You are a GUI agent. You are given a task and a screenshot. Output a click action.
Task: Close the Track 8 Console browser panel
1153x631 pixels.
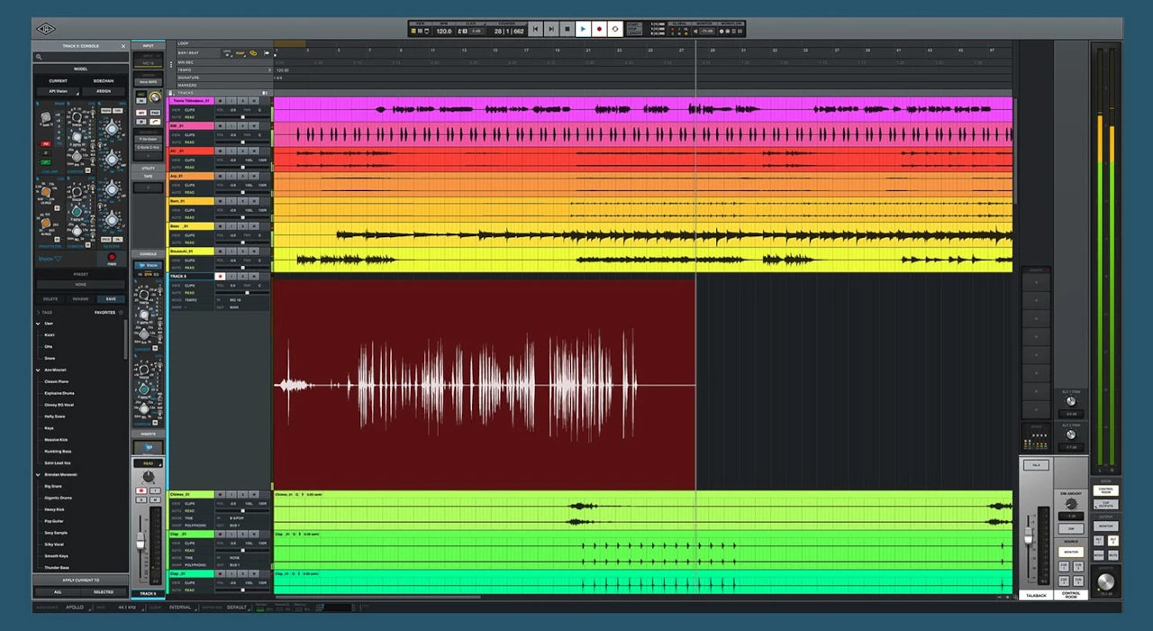(x=123, y=46)
